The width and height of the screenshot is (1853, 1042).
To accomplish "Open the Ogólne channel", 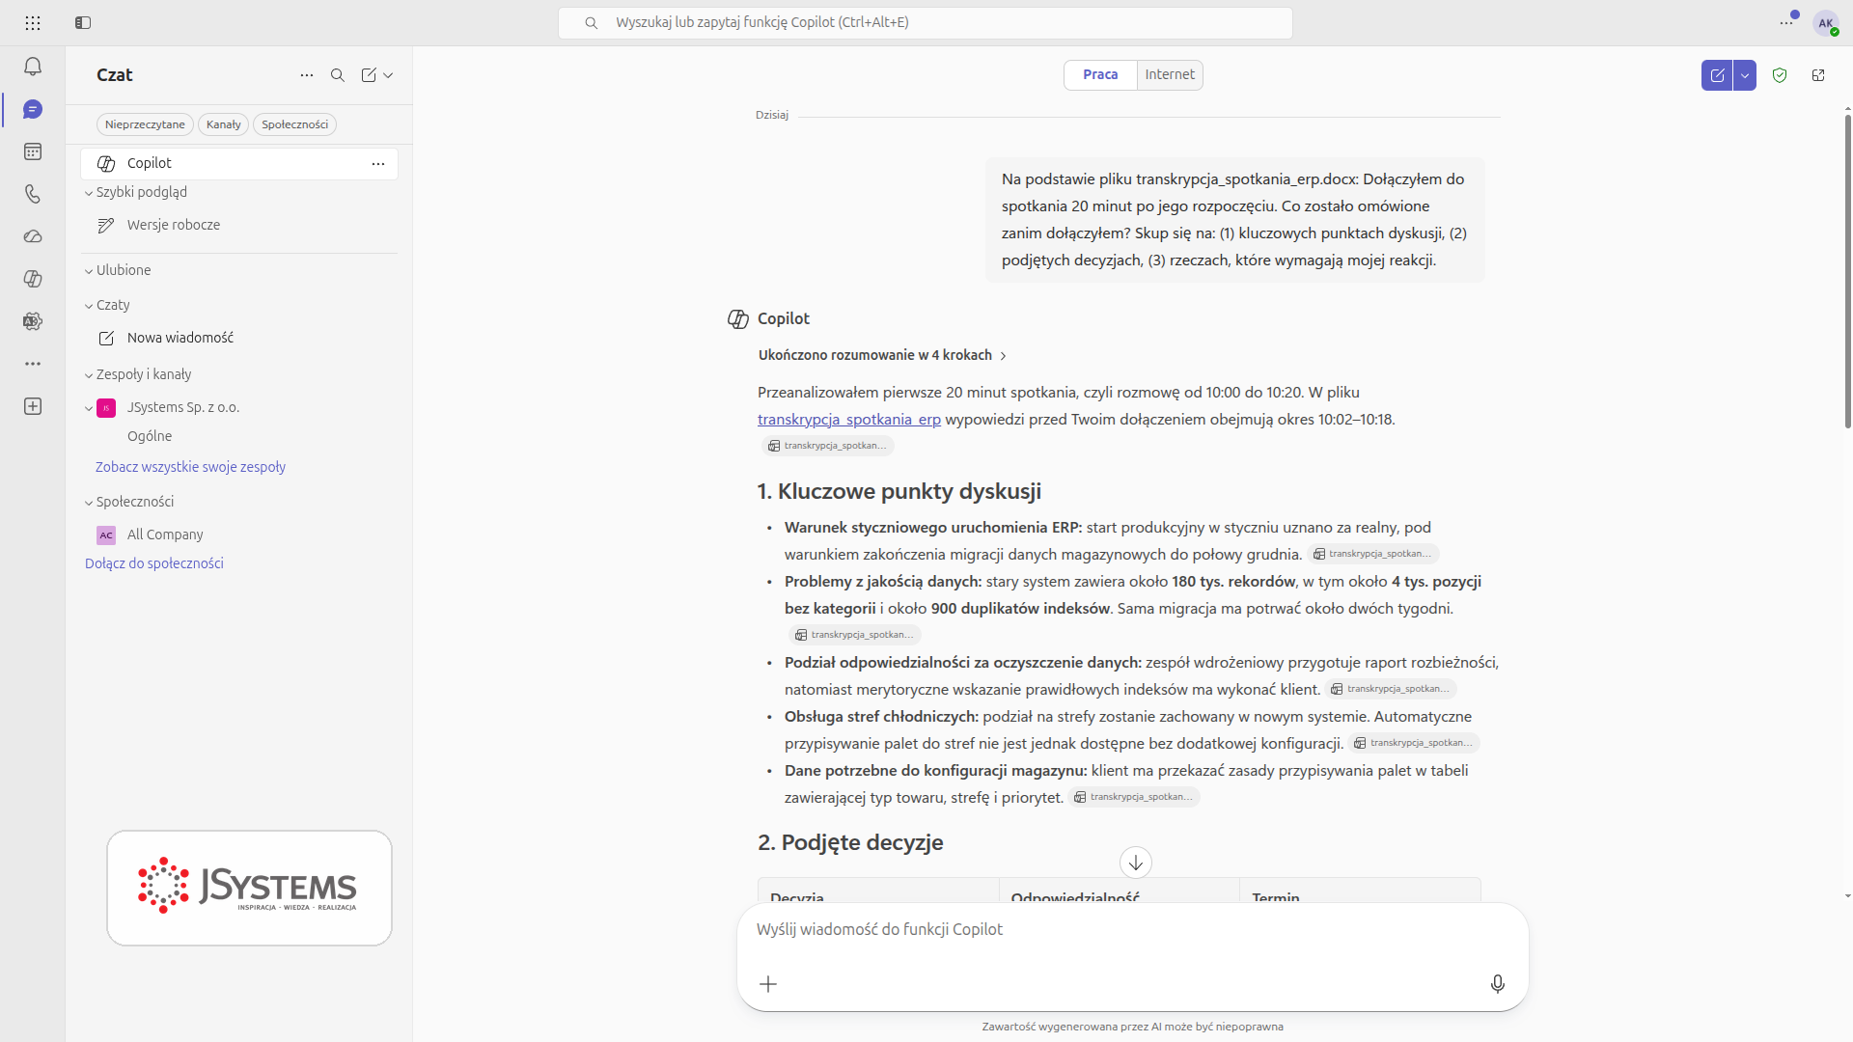I will [x=150, y=436].
